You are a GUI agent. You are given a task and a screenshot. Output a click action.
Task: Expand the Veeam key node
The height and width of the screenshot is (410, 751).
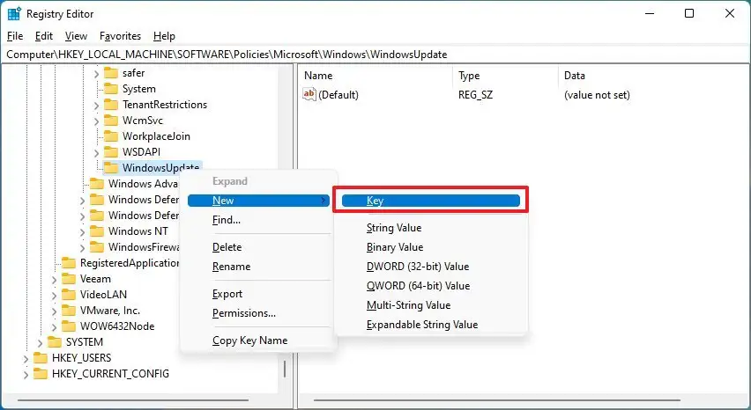[x=54, y=279]
